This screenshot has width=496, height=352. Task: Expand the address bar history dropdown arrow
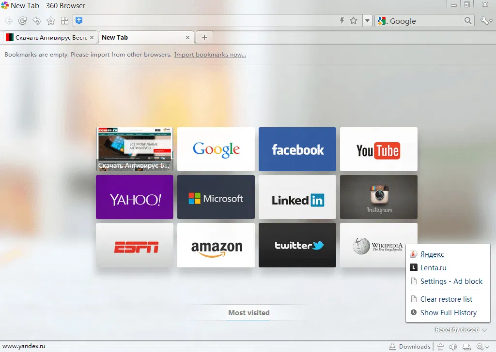pos(367,21)
